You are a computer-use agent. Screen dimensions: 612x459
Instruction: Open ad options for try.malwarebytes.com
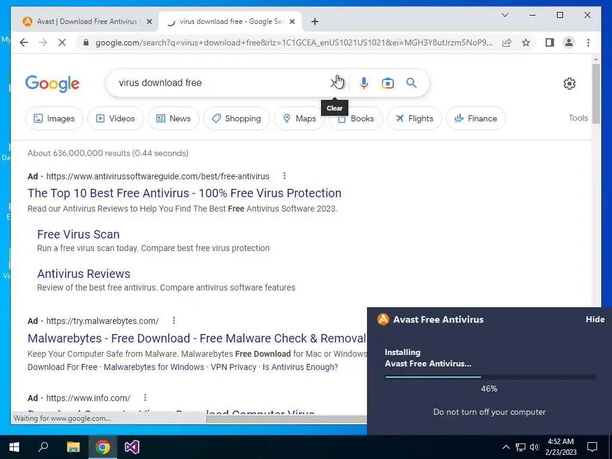pos(174,320)
